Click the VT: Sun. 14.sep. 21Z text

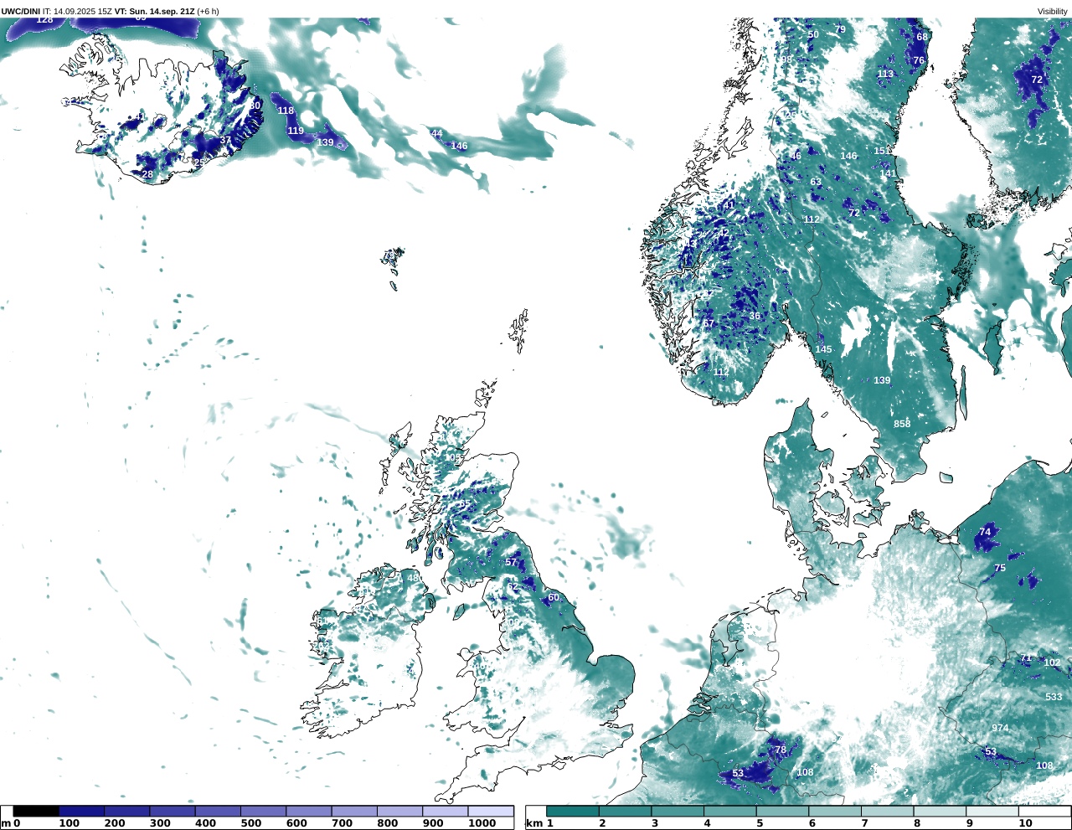[x=154, y=11]
